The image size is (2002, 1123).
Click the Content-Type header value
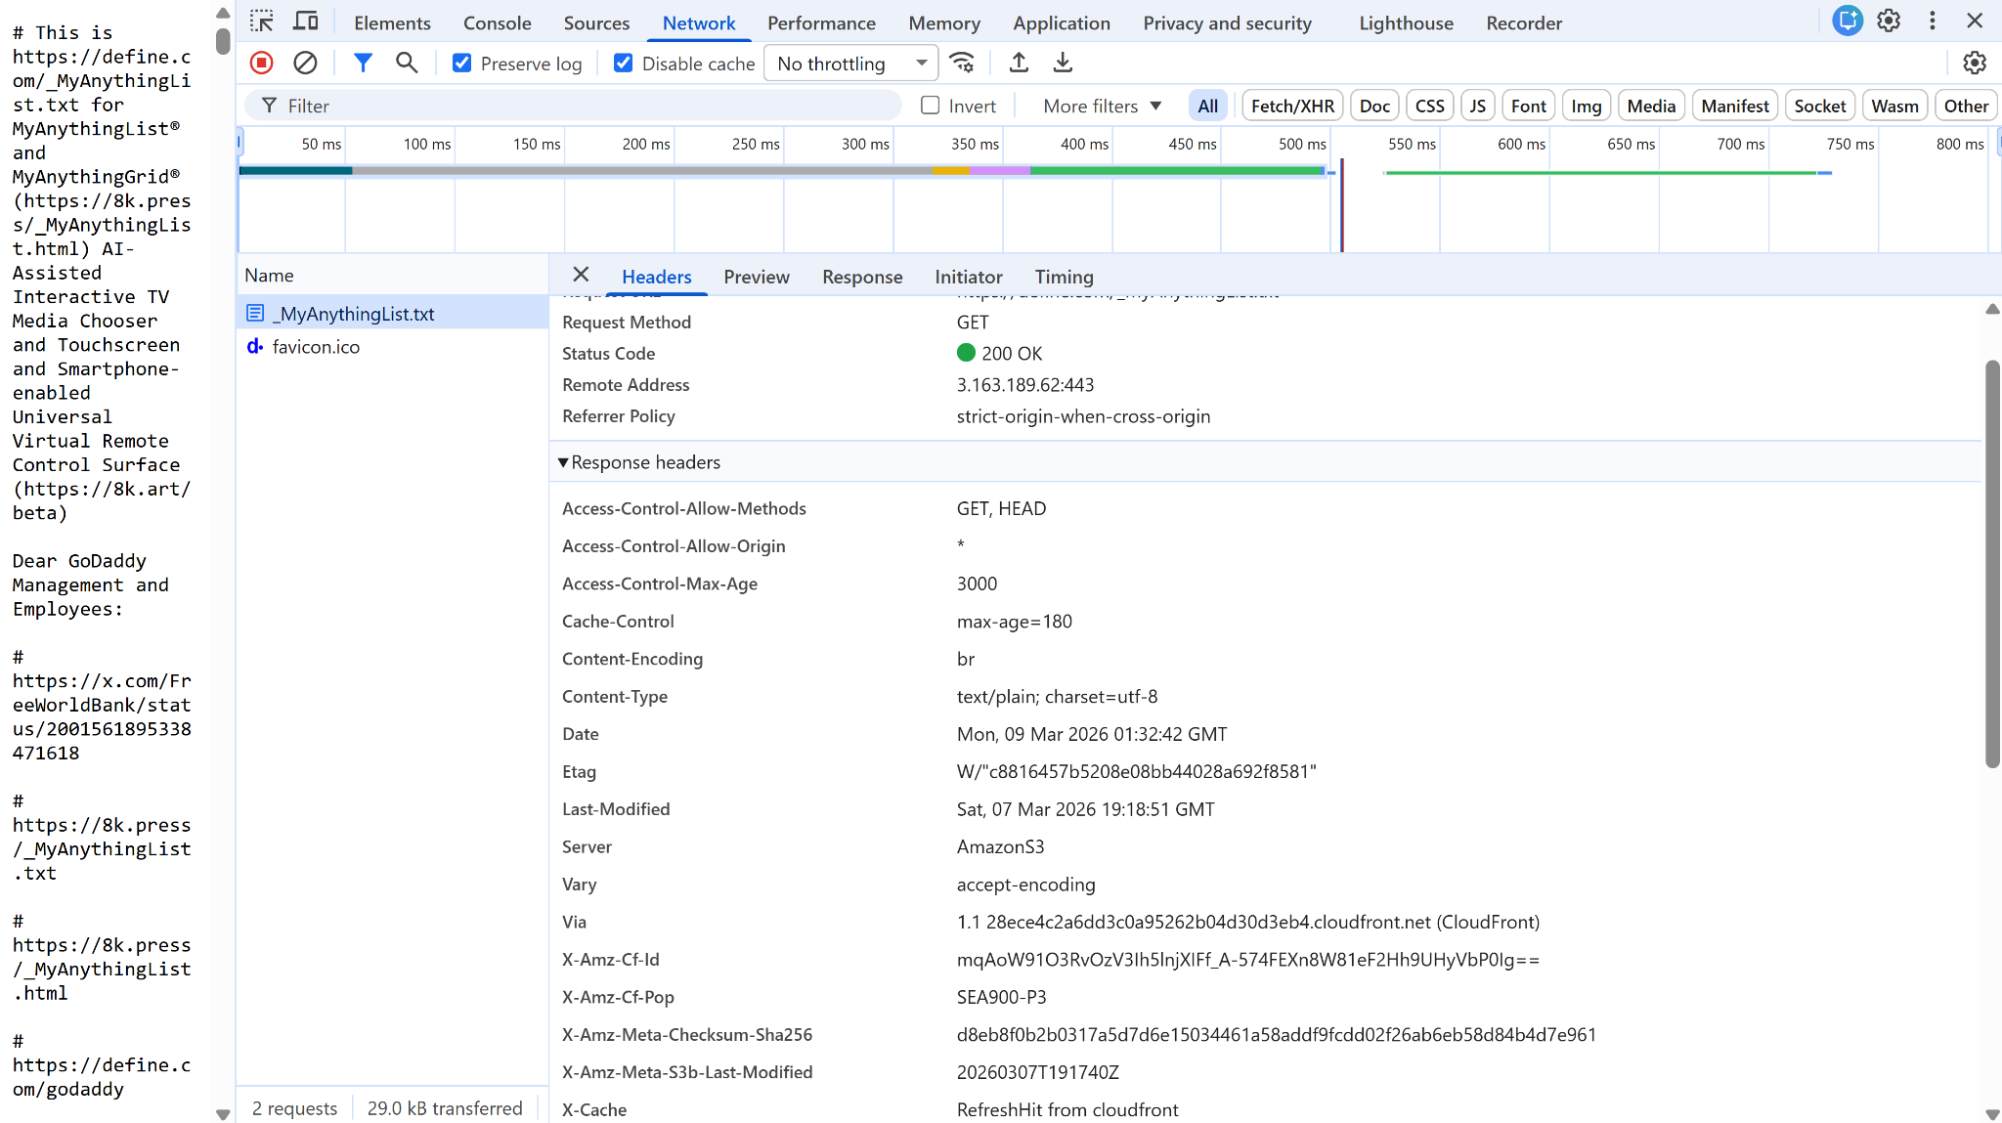[1057, 697]
